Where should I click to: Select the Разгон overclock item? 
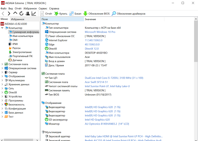16,48
